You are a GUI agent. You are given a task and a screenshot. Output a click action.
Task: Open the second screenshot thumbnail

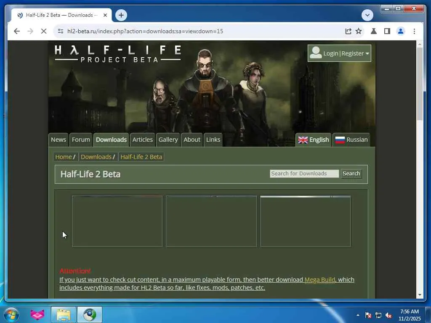point(211,221)
